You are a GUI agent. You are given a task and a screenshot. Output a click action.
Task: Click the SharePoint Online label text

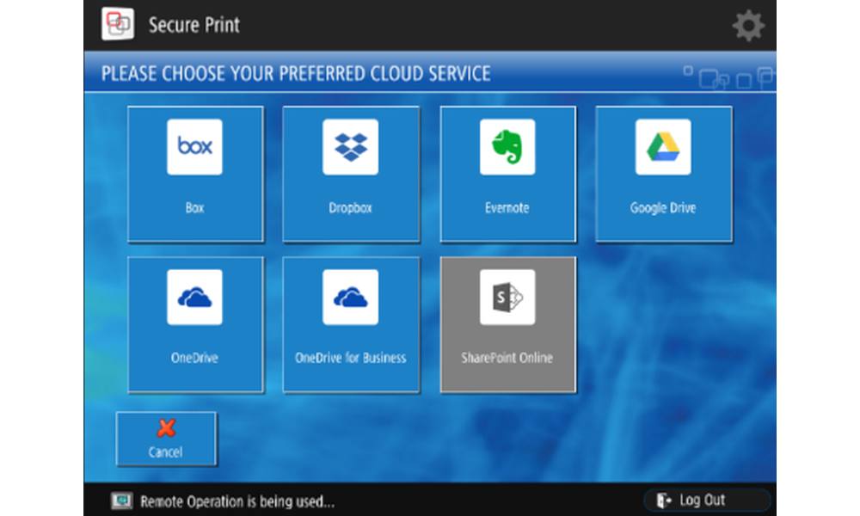coord(507,358)
